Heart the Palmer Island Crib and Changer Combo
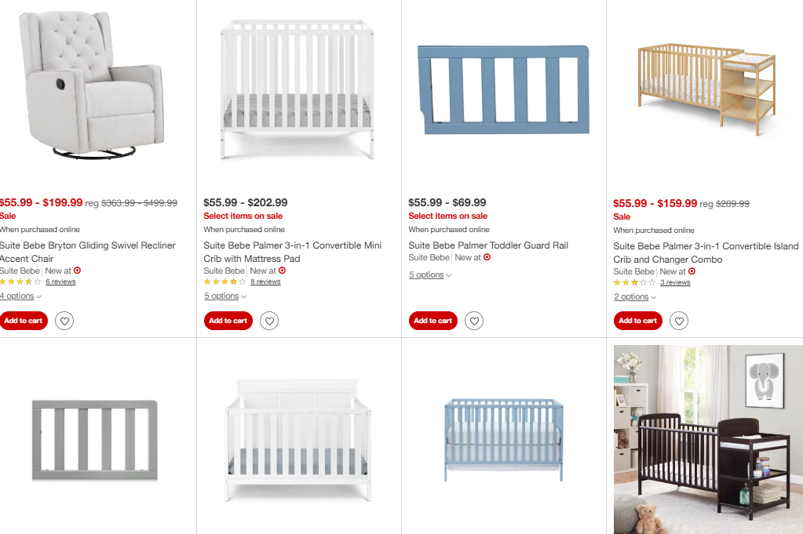 [679, 321]
